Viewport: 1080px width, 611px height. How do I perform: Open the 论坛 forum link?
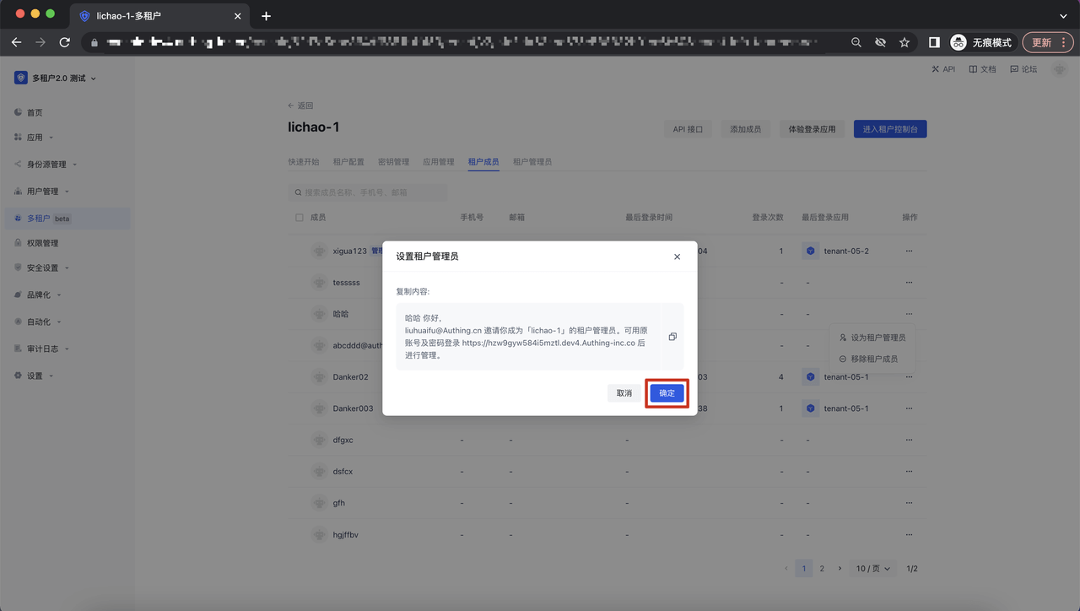1023,69
